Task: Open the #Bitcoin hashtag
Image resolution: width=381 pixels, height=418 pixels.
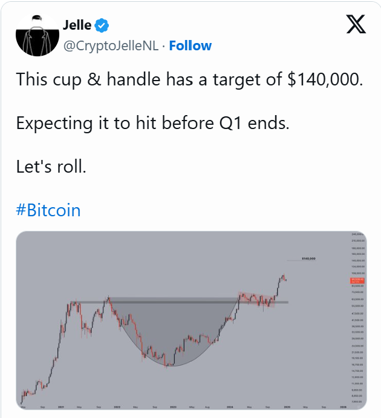Action: pyautogui.click(x=48, y=210)
